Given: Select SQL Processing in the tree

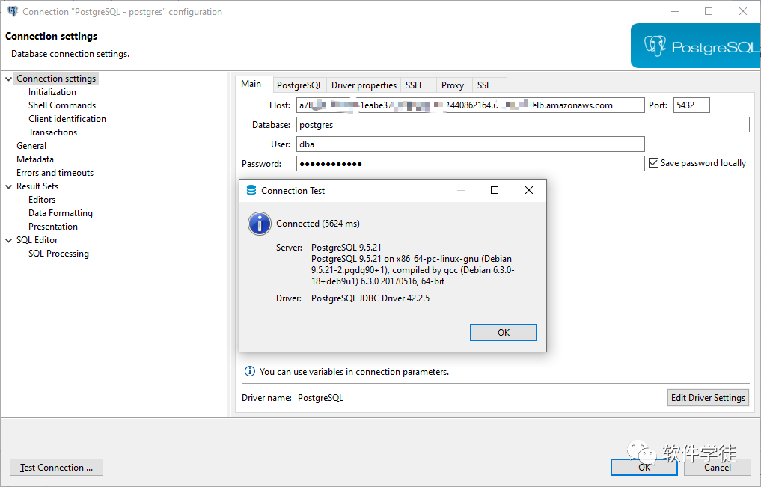Looking at the screenshot, I should coord(58,254).
